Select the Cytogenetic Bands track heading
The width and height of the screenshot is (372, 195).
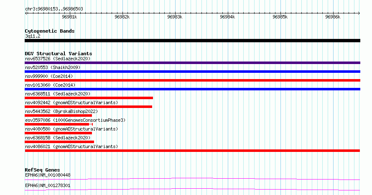point(50,31)
